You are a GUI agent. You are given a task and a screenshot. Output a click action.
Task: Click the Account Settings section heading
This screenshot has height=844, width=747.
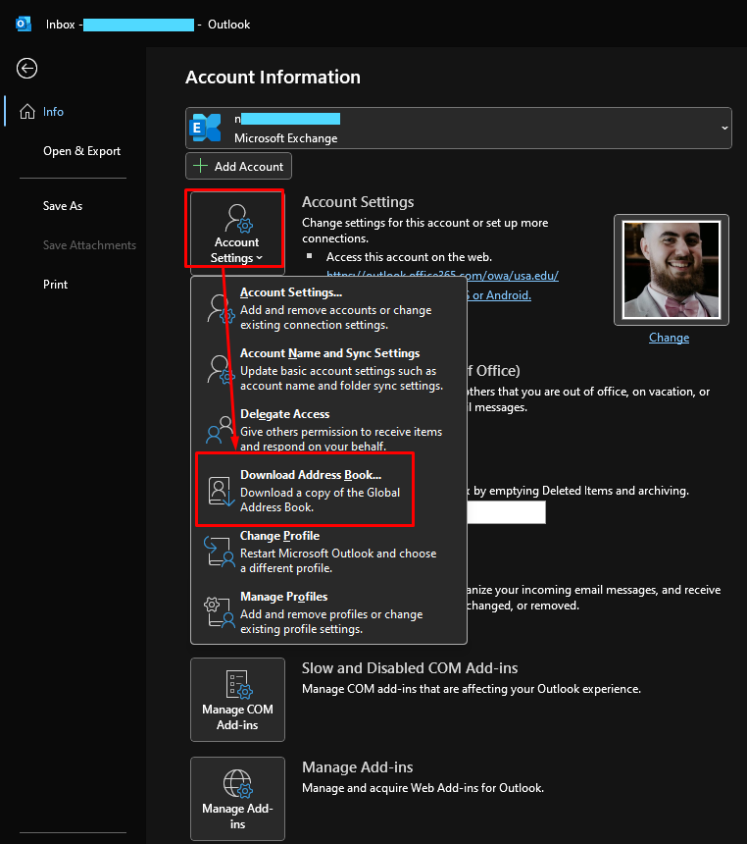point(358,202)
